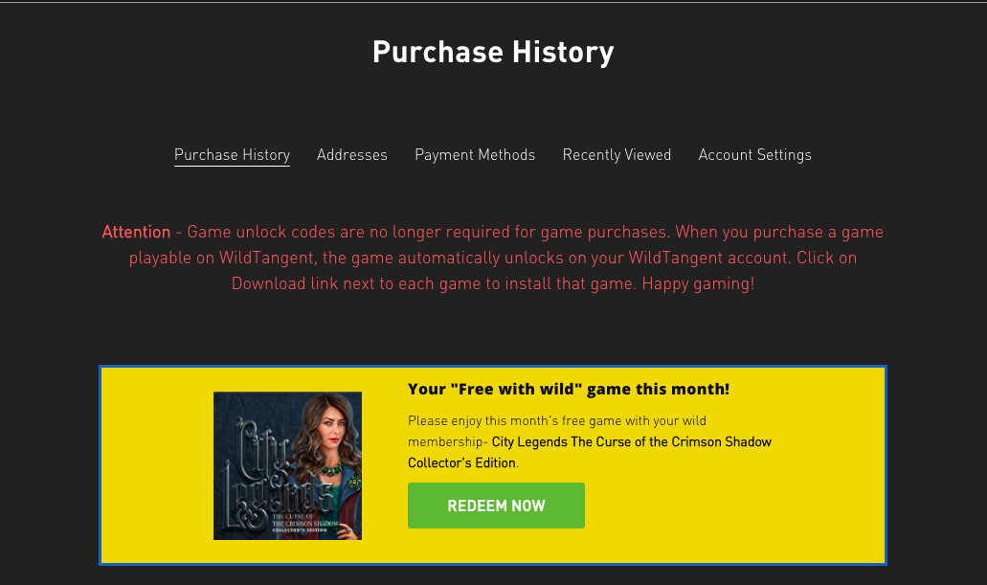
Task: Switch to the Addresses tab
Action: [352, 155]
